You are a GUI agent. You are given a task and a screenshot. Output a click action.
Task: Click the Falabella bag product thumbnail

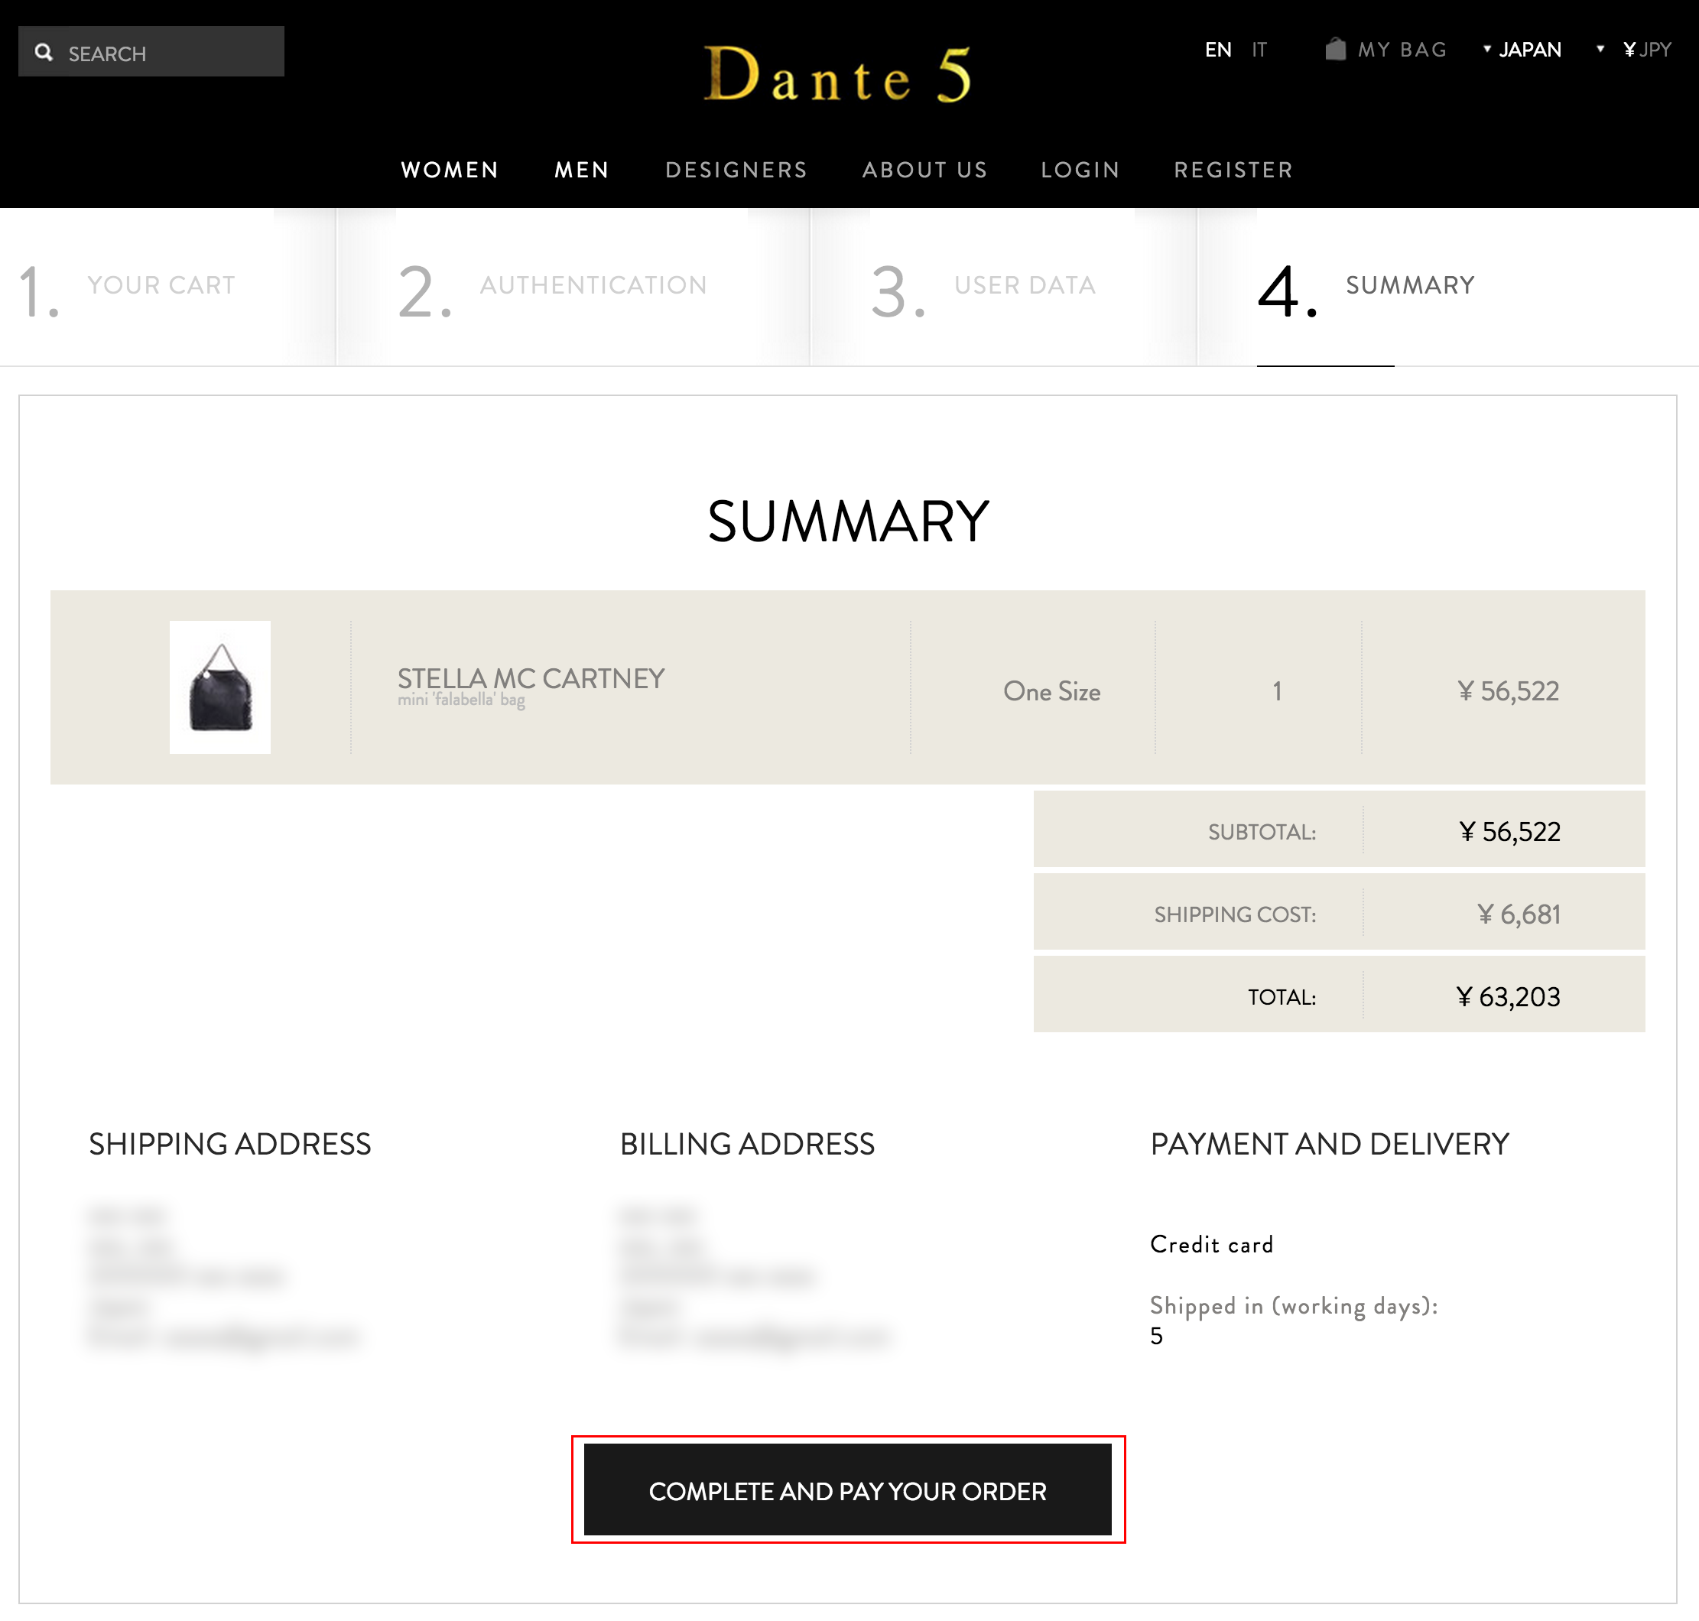coord(219,687)
